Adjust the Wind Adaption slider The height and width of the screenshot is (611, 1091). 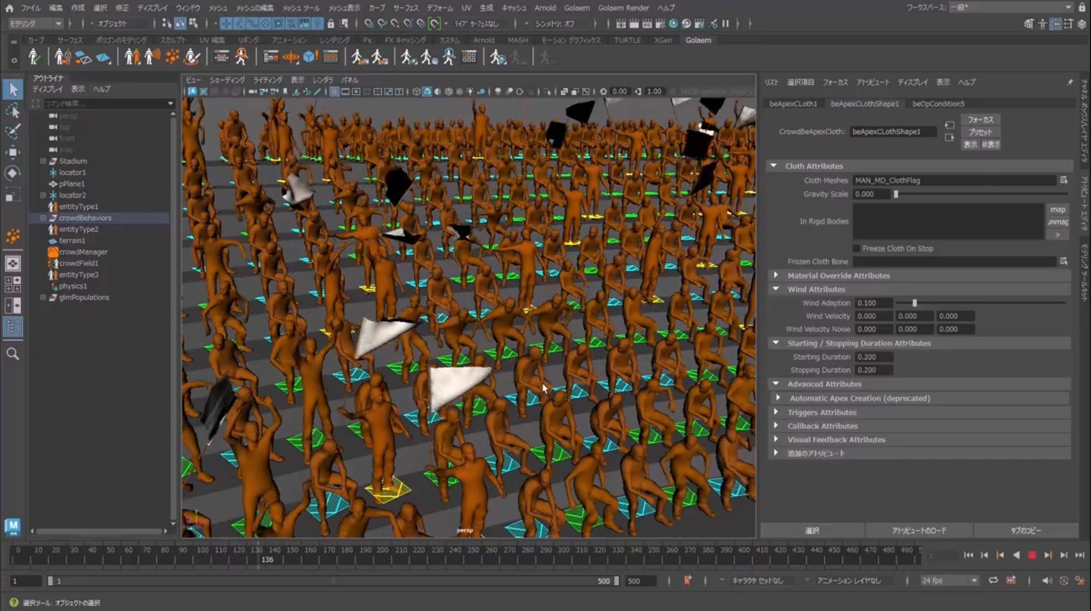pos(914,303)
